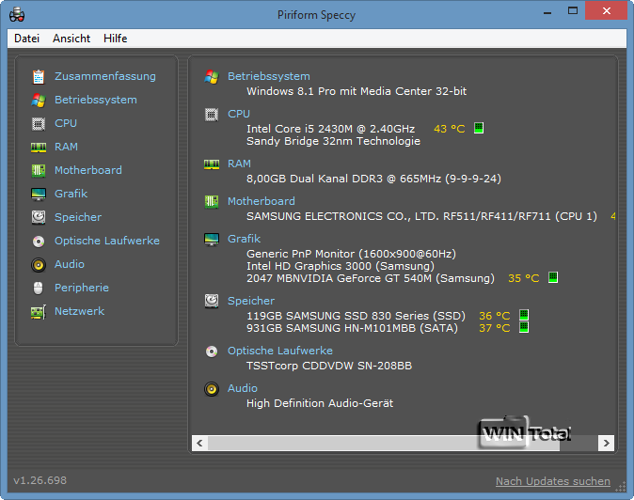This screenshot has height=500, width=634.
Task: Open the CPU heading link in summary
Action: click(239, 114)
